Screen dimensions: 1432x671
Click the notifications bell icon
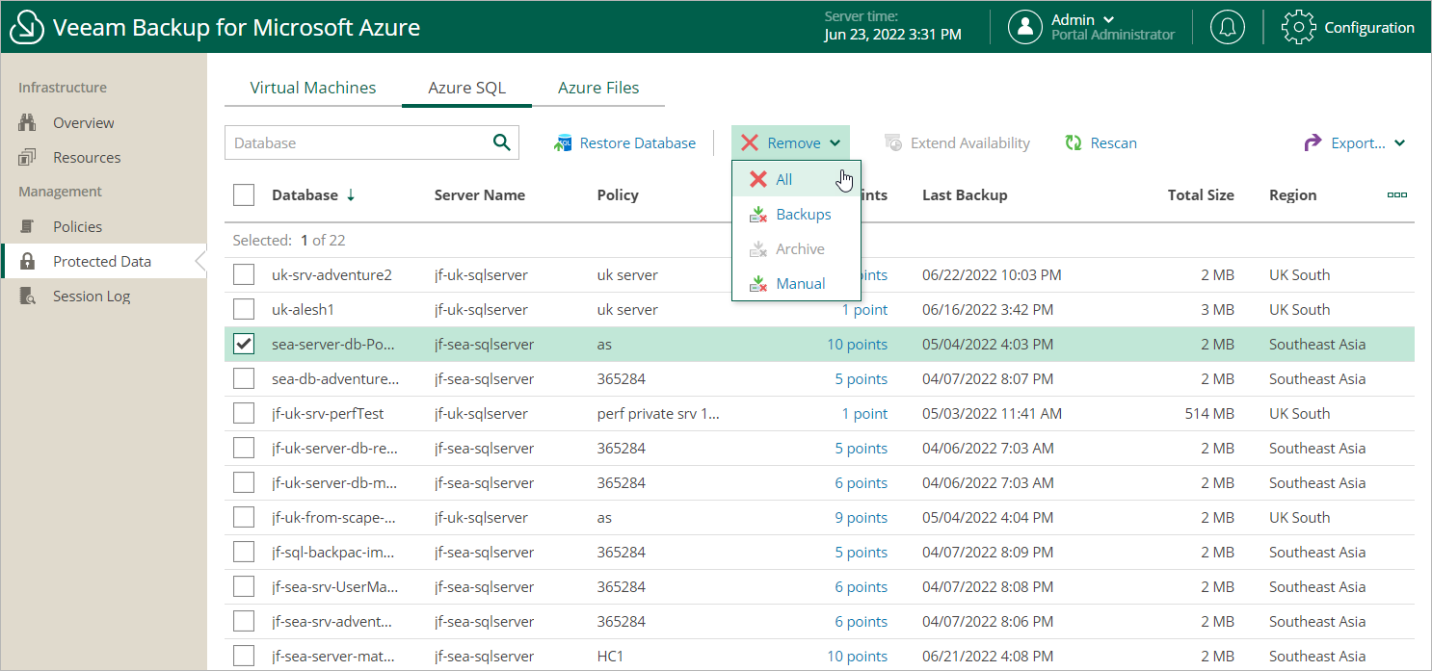[1227, 27]
